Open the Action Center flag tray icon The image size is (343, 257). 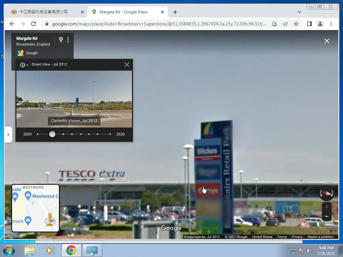301,251
